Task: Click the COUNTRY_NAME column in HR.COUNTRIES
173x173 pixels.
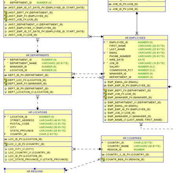Action: pyautogui.click(x=118, y=146)
